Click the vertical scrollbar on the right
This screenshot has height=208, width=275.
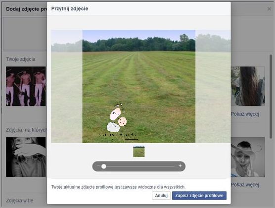coord(271,97)
